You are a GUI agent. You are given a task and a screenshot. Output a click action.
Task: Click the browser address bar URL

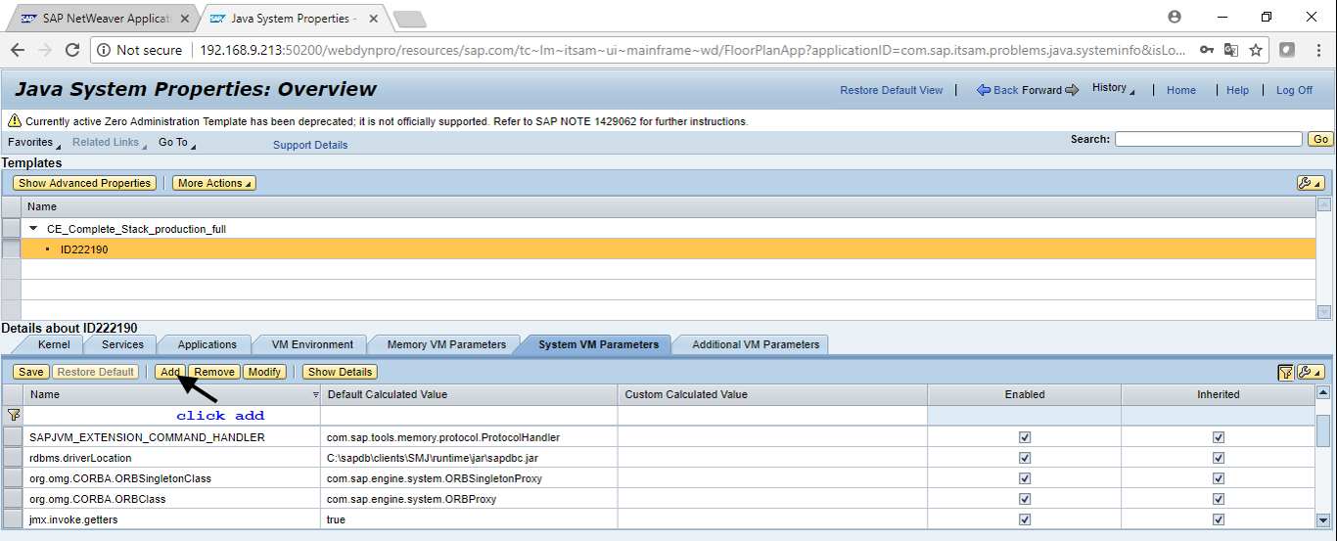[692, 50]
